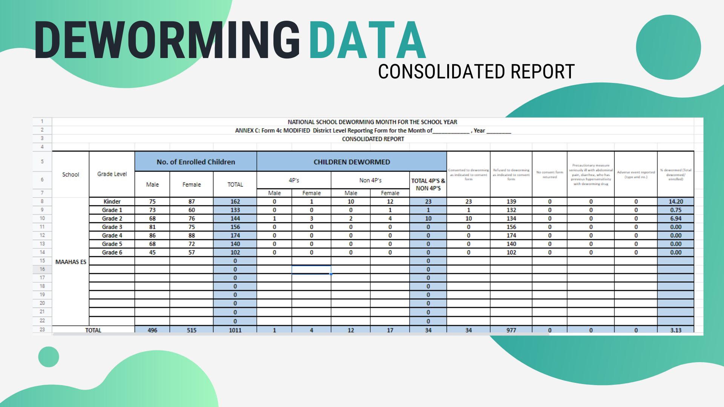Viewport: 724px width, 407px height.
Task: Click the 14.20 percent dewormed cell
Action: (x=675, y=202)
